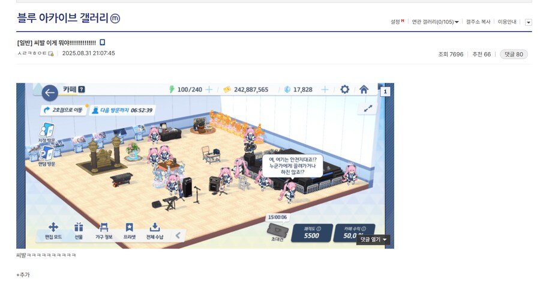540x284 pixels.
Task: Open the gear settings icon in cafe
Action: [x=345, y=89]
